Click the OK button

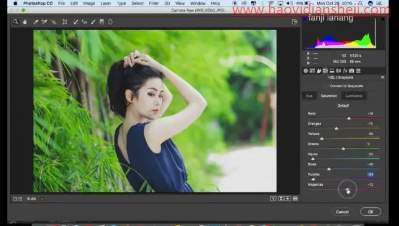pos(371,212)
